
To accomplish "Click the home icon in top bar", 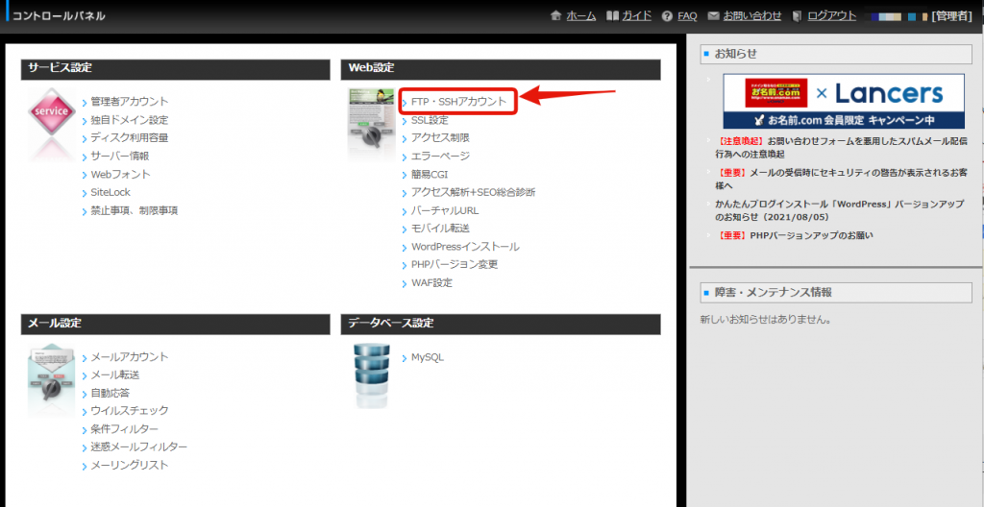I will coord(555,16).
